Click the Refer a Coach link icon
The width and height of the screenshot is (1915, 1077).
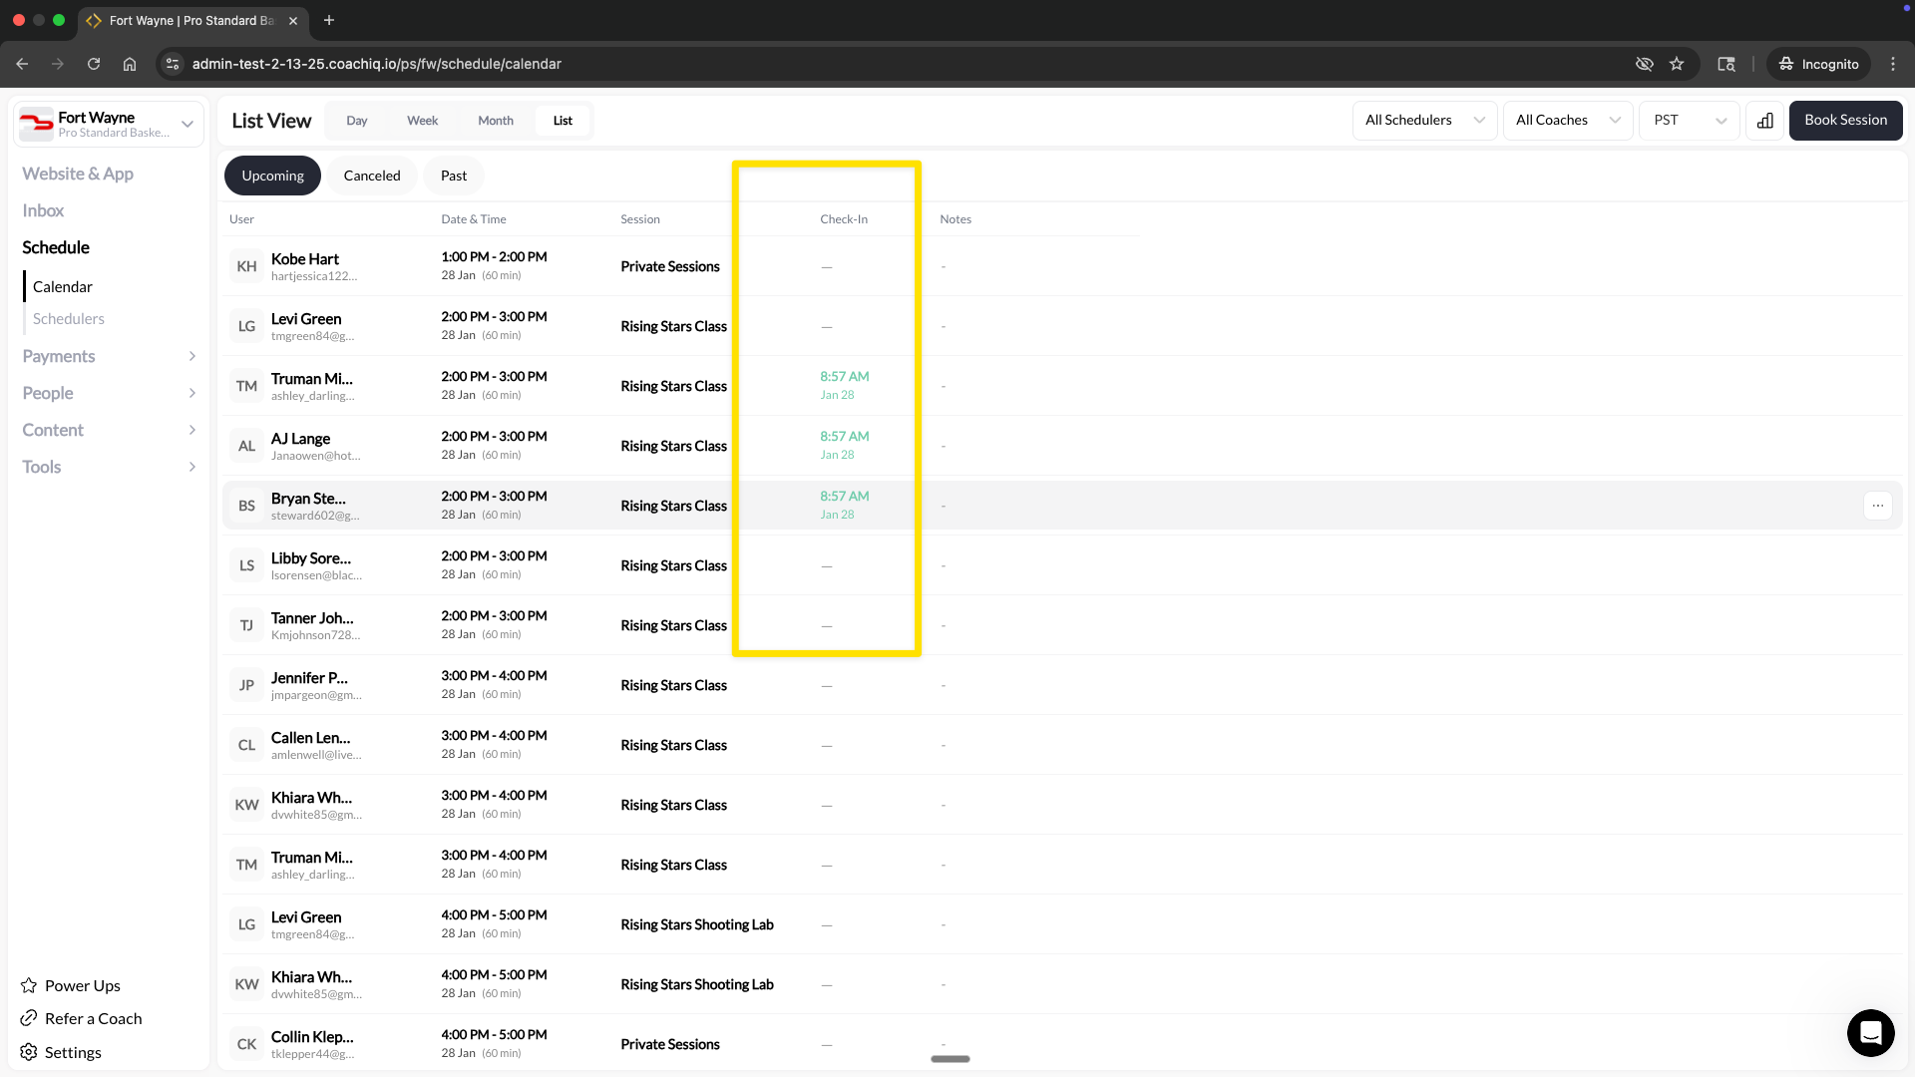(x=29, y=1018)
